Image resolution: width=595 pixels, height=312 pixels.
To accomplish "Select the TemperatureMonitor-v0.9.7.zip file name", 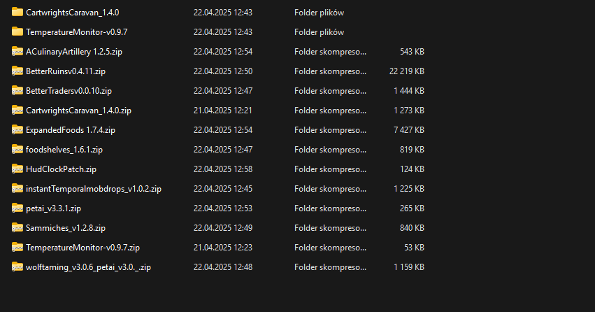I will click(83, 248).
